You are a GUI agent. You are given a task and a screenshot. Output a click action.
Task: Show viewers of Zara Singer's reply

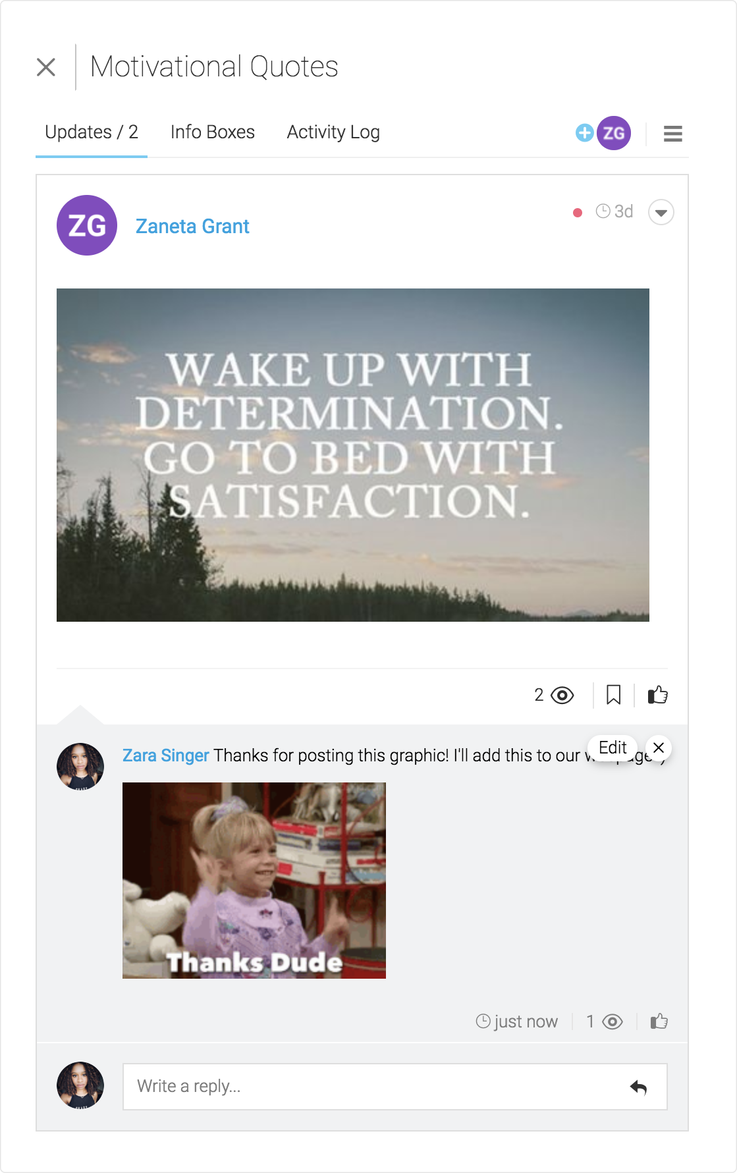click(x=605, y=1022)
